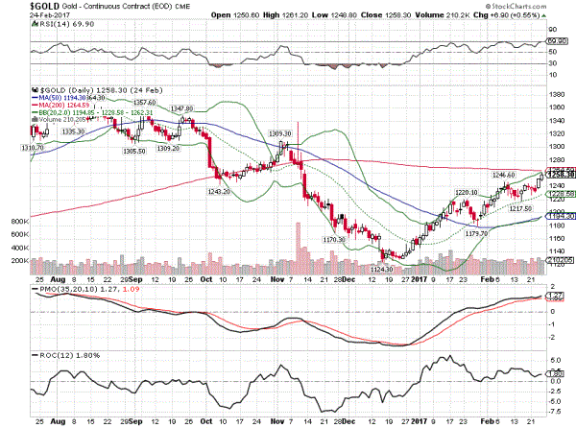This screenshot has width=576, height=428.
Task: Click the 1243.20 October low annotation
Action: [x=219, y=191]
